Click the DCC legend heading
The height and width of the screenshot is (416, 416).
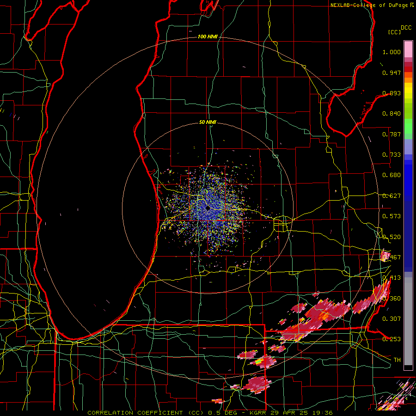click(406, 28)
